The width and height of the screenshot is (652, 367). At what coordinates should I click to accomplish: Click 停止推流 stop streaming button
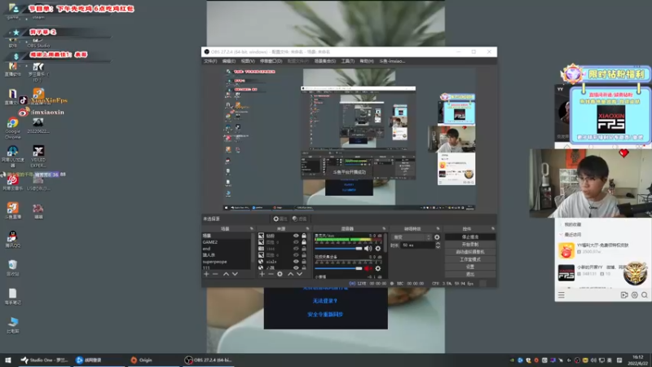(x=470, y=237)
